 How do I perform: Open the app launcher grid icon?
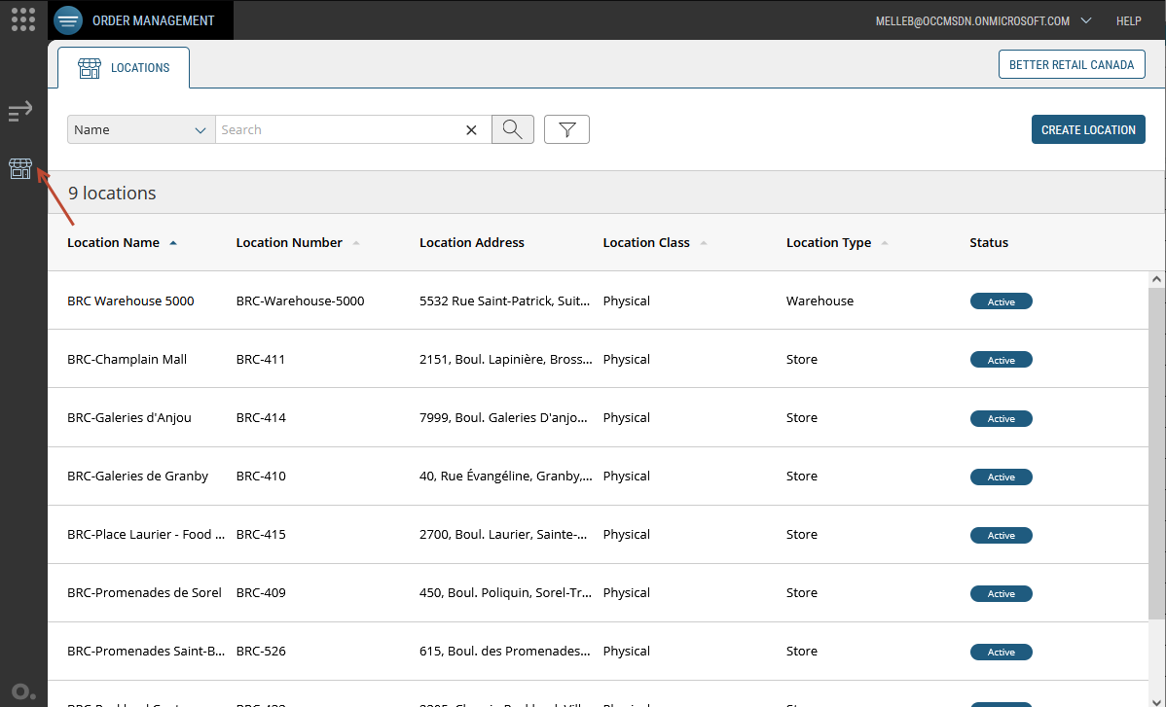23,19
